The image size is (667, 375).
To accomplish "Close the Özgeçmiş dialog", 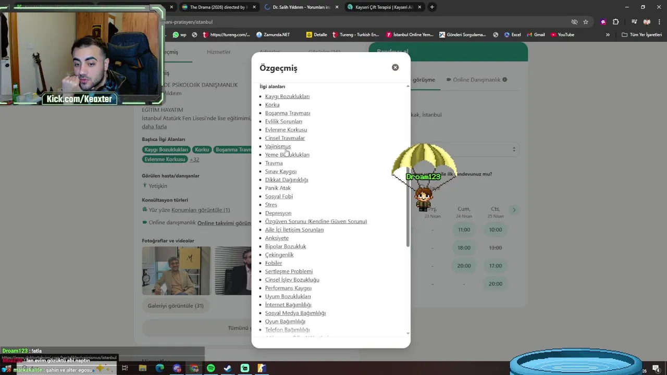I will (395, 67).
